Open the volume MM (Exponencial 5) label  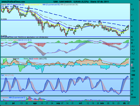pos(17,97)
